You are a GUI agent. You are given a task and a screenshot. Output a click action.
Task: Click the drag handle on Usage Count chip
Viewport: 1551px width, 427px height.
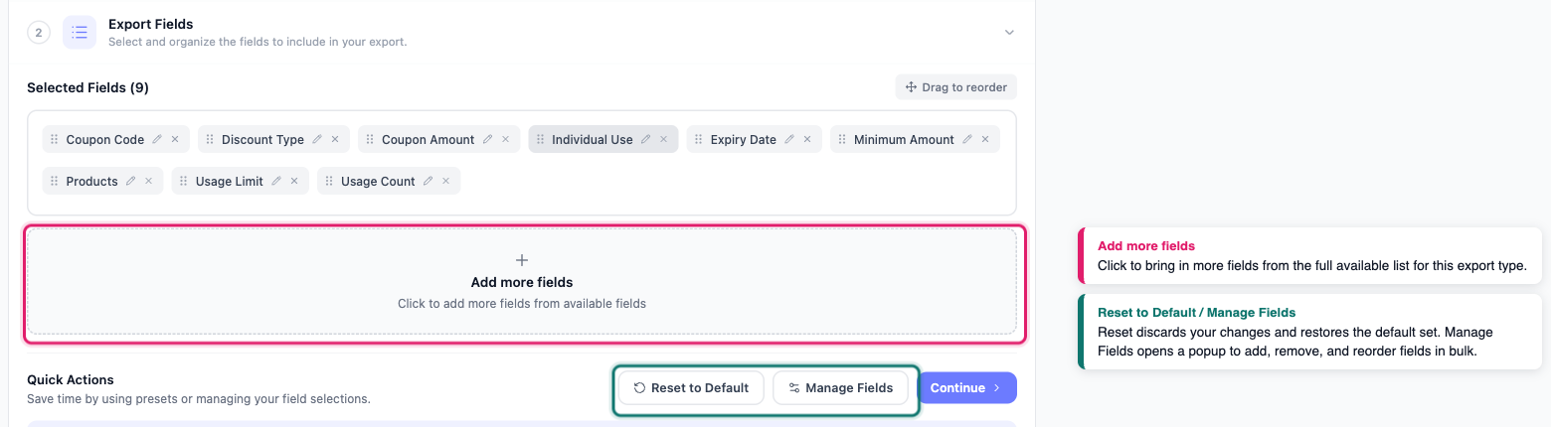point(329,182)
